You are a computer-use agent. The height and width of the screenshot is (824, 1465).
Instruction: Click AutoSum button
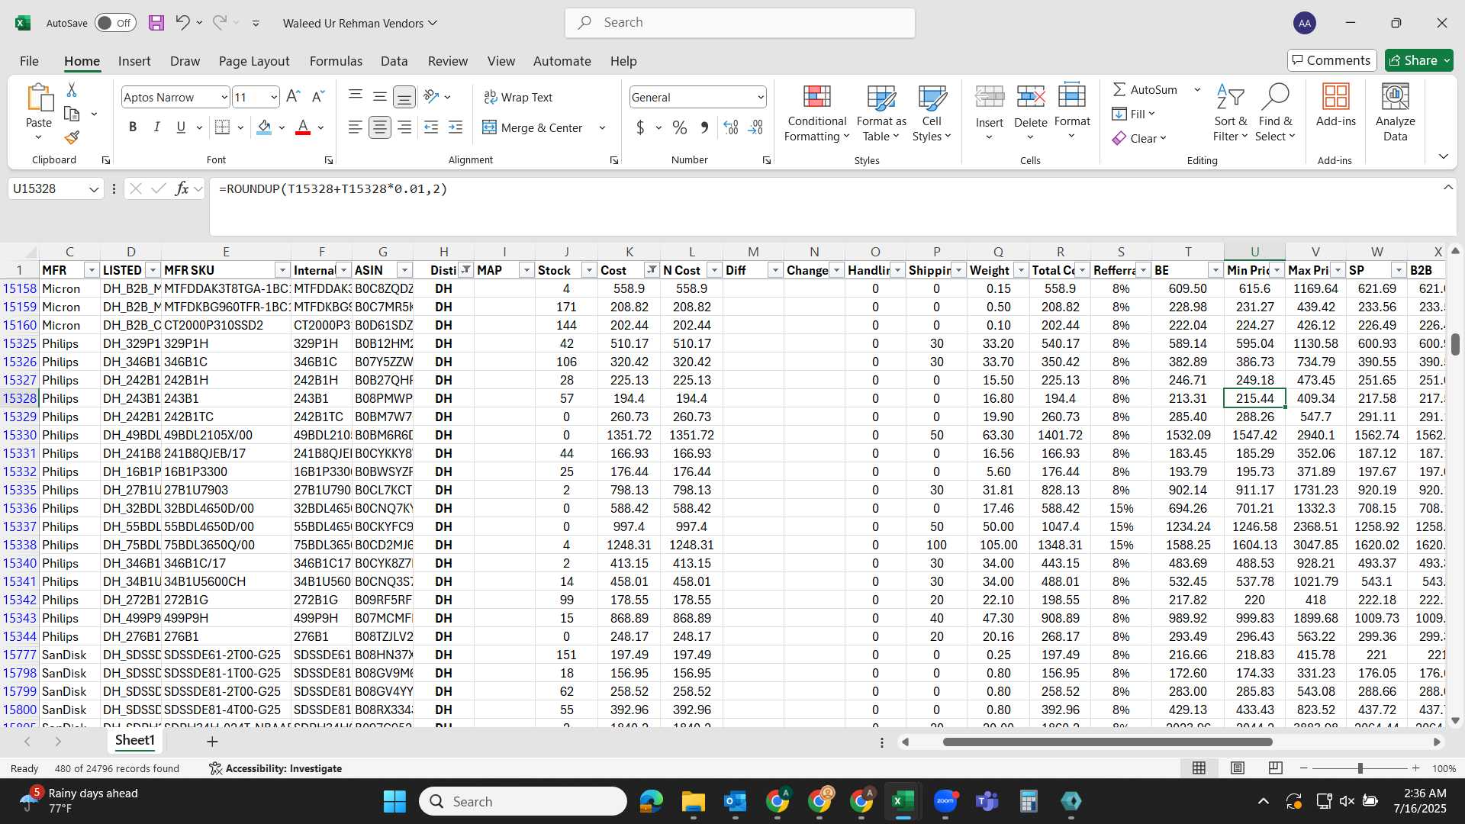[x=1145, y=89]
